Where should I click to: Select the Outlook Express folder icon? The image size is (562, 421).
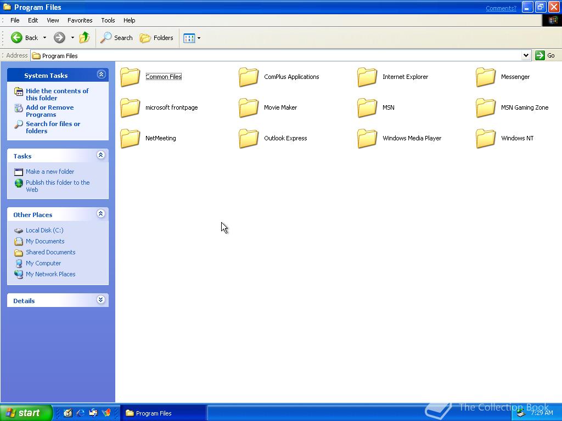(x=249, y=139)
